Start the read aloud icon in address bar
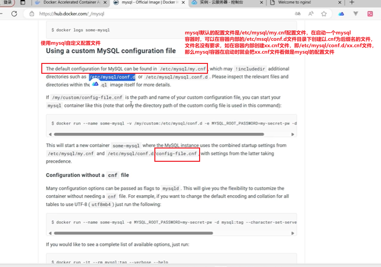381x267 pixels. (311, 14)
